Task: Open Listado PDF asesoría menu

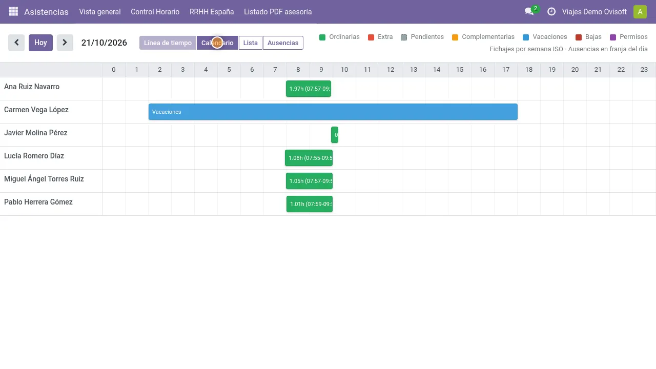Action: click(278, 12)
